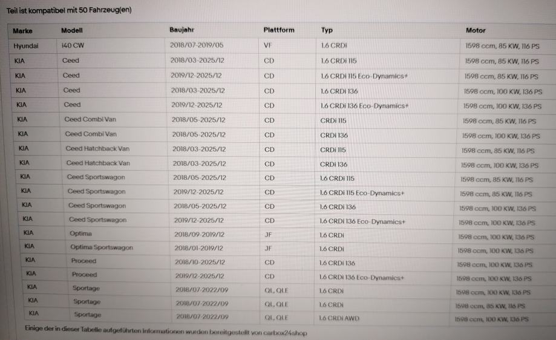Select the Baujahr column header
The height and width of the screenshot is (340, 556).
point(182,30)
